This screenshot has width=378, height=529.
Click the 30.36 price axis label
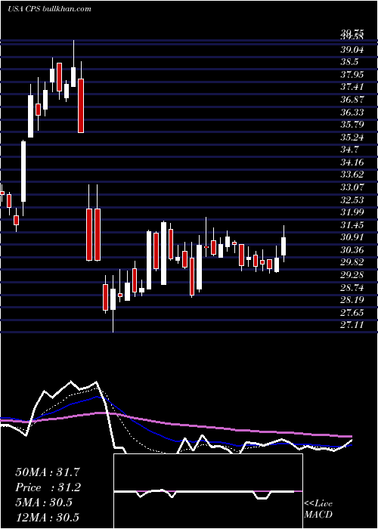coord(352,250)
